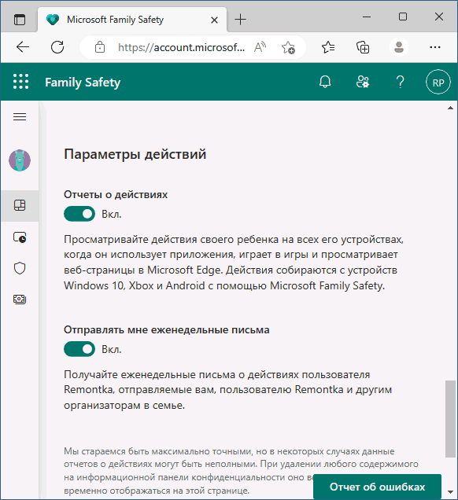
Task: Select the child's llama avatar
Action: pos(20,160)
